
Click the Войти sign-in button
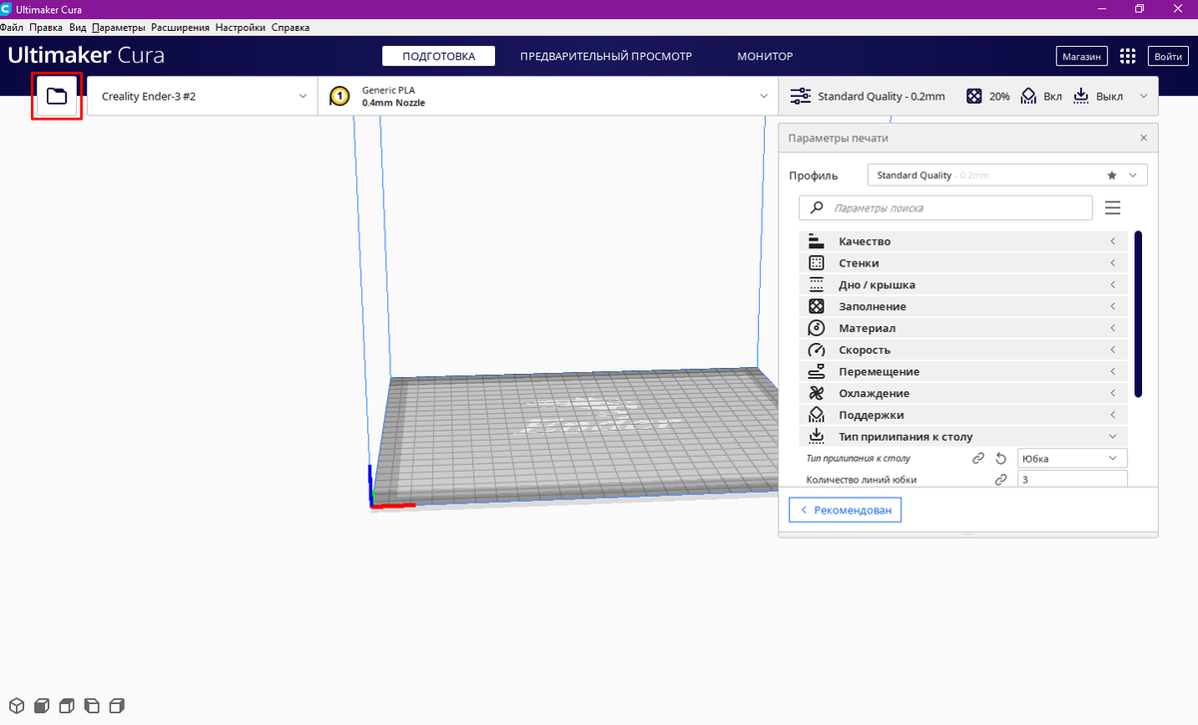(1167, 57)
